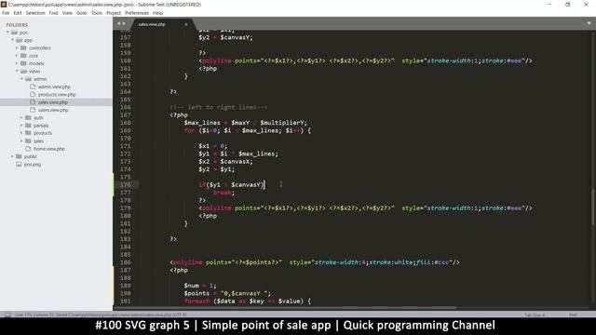Viewport: 596px width, 335px height.
Task: Open the Project menu
Action: 114,13
